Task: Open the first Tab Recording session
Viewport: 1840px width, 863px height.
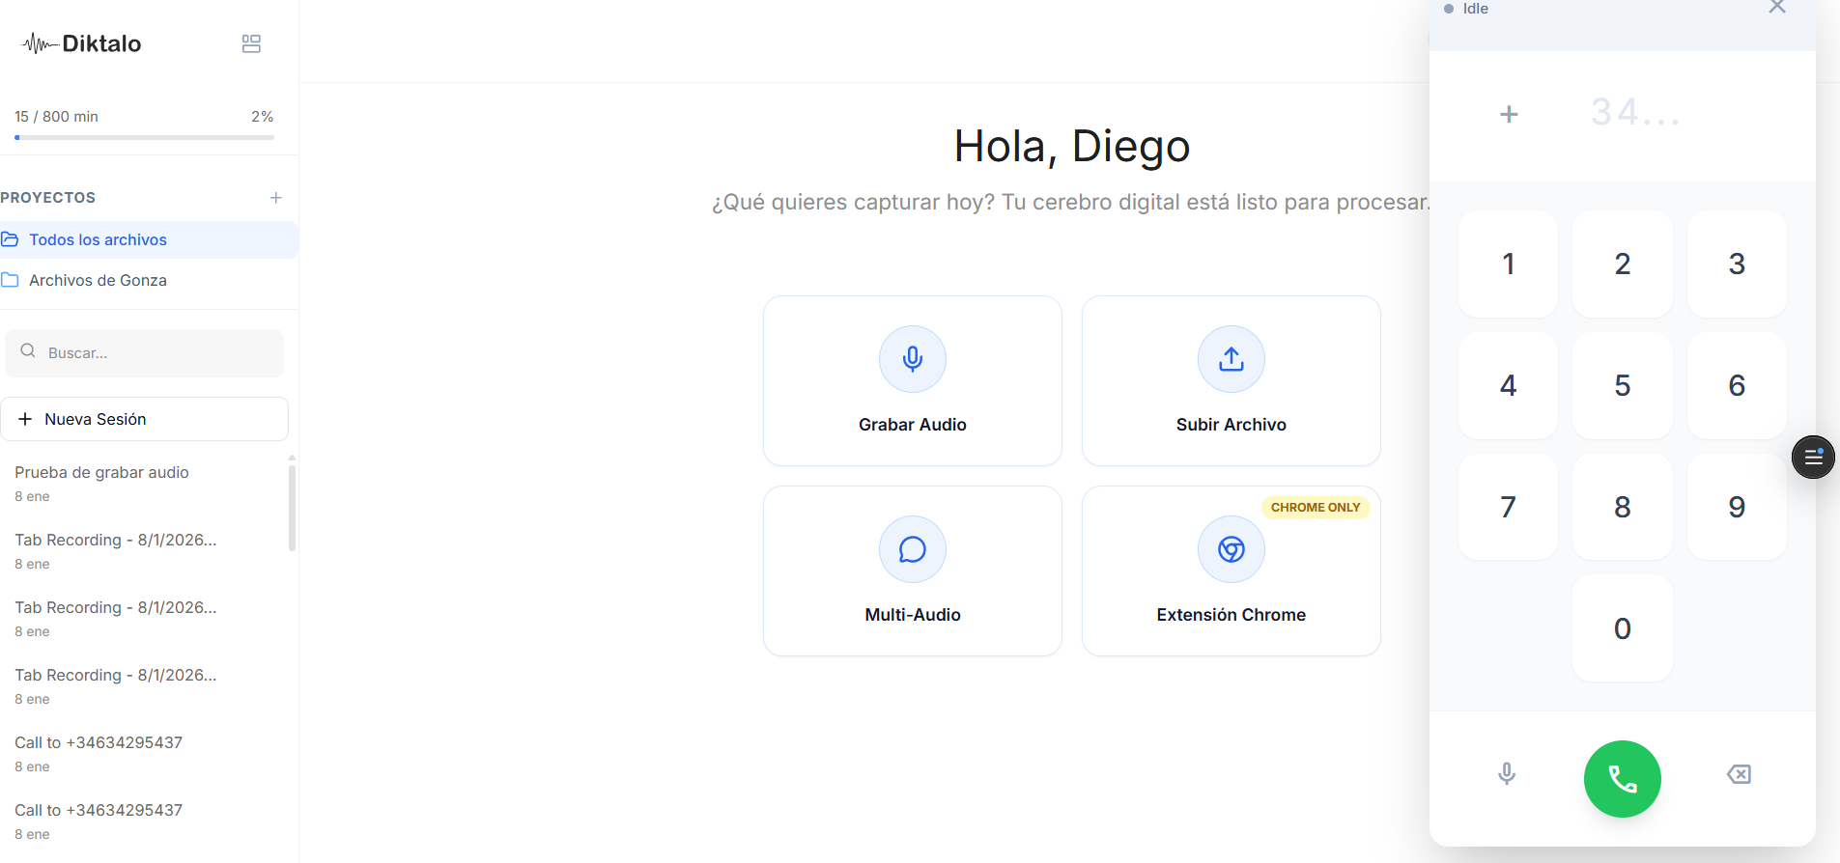Action: [145, 550]
